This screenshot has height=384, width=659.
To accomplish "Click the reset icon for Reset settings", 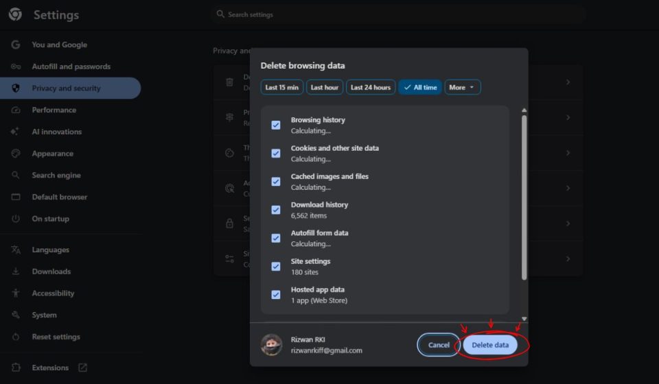I will [x=16, y=337].
